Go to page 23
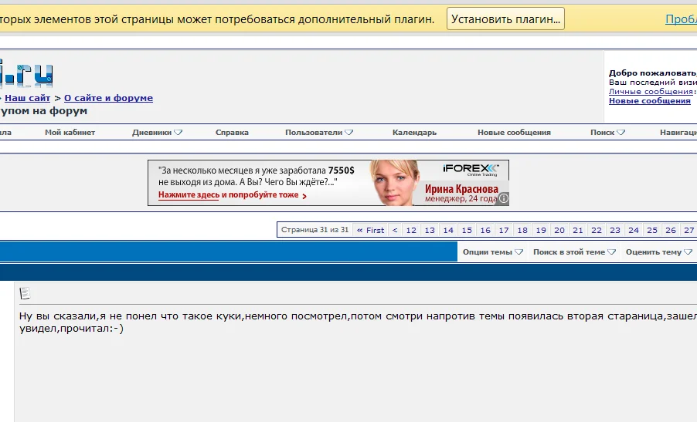The height and width of the screenshot is (422, 697). (615, 230)
